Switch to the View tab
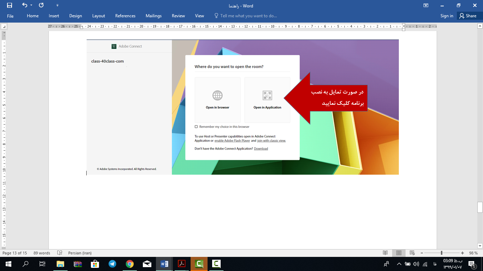483x271 pixels. tap(199, 16)
